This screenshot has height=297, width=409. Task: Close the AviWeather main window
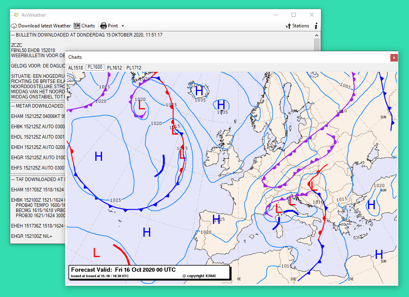pos(312,15)
